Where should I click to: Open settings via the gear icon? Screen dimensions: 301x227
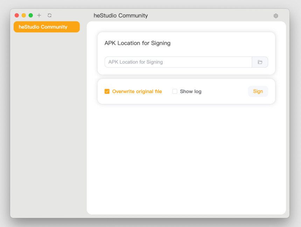coord(276,16)
